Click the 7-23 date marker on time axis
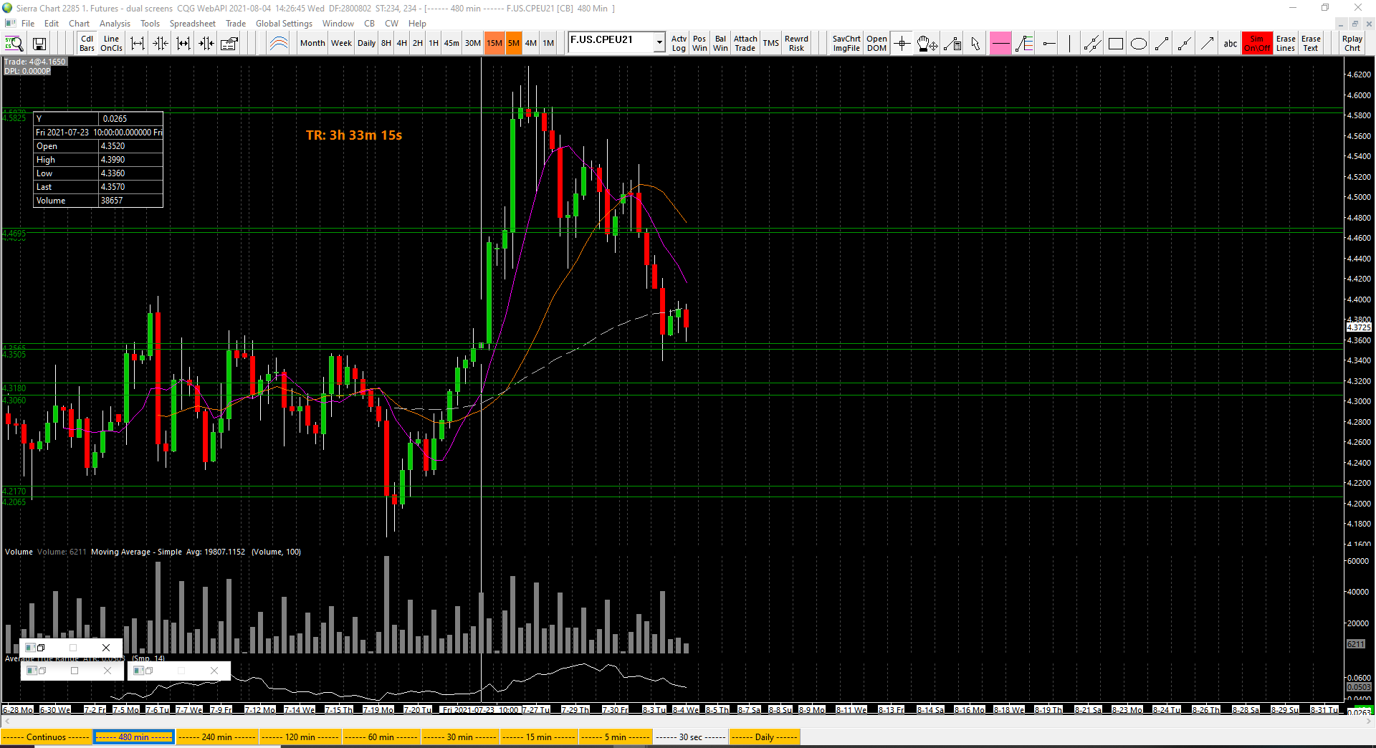Screen dimensions: 1376x748 pos(480,710)
